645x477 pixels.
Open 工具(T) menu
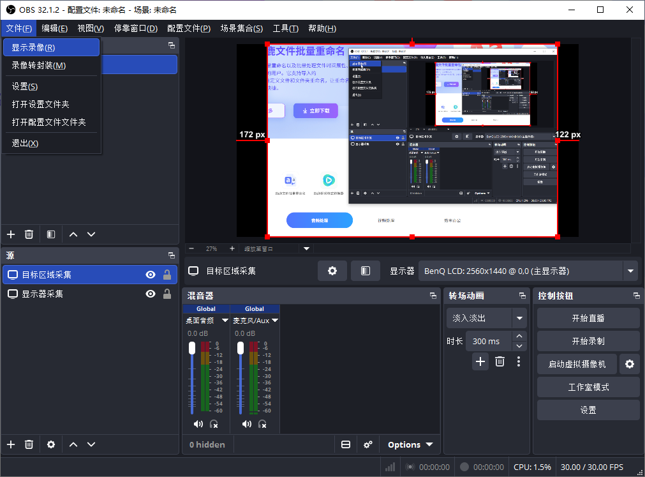[285, 28]
